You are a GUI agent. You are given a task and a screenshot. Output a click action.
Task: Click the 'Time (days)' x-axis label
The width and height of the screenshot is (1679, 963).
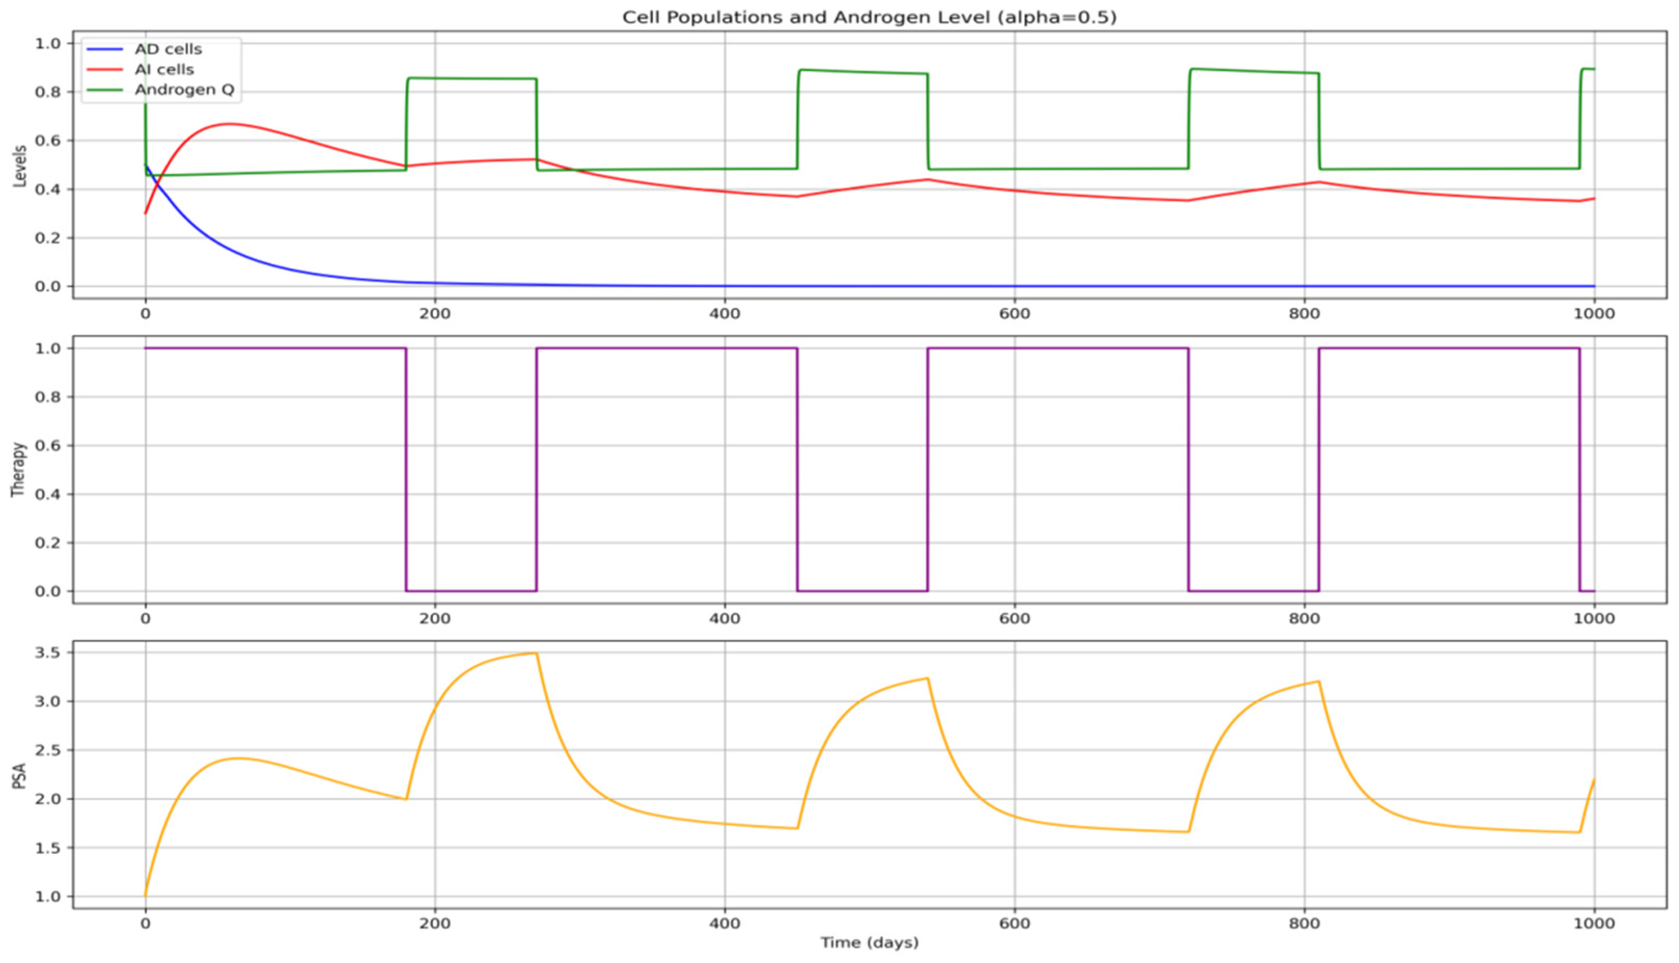[869, 942]
